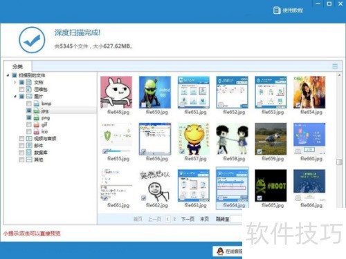
Task: Go to 上一页 previous page
Action: 154,219
